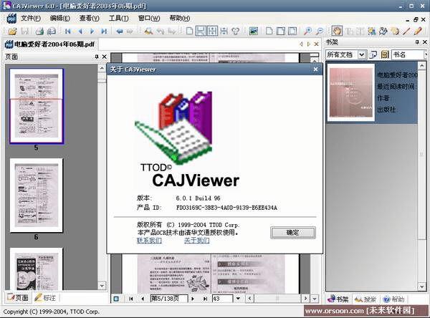Click last page button in bottom page bar
Viewport: 430px width, 318px height.
coord(205,299)
